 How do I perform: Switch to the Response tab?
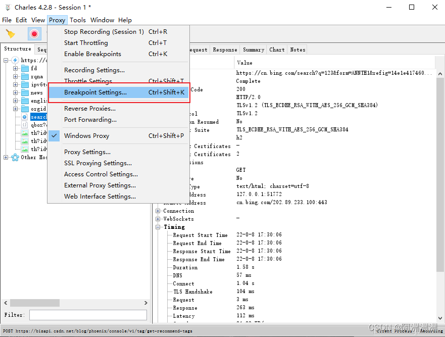click(225, 50)
